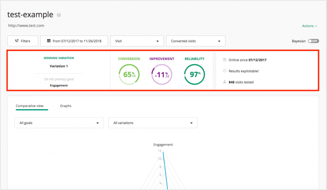Select the Comparative view tab
327x190 pixels.
click(32, 106)
